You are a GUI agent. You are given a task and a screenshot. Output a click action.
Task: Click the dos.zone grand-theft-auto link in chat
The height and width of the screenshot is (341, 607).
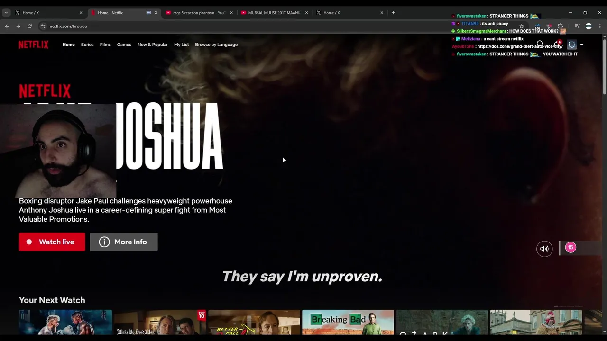click(520, 46)
